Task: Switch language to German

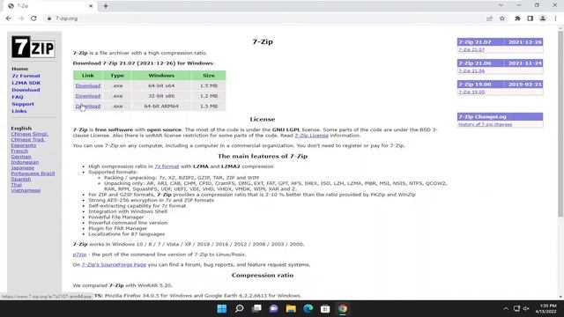Action: click(x=21, y=157)
